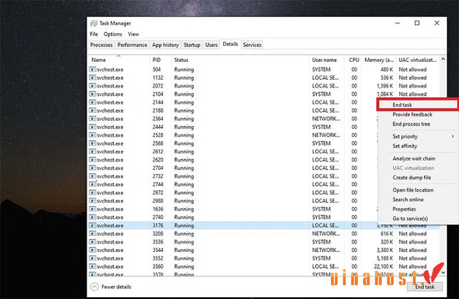Click svchost.exe icon for PID 2072

click(92, 86)
